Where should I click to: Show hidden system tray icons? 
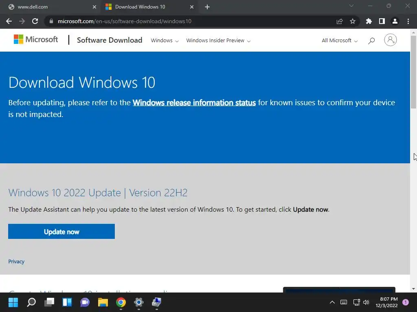pyautogui.click(x=332, y=302)
